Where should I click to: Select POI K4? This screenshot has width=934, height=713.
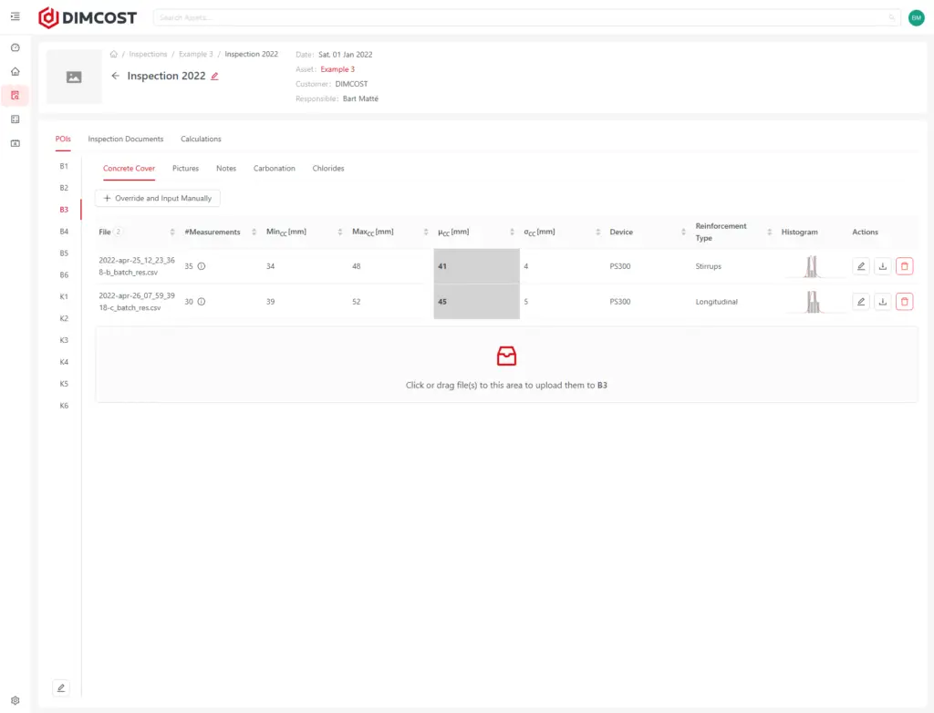click(64, 362)
